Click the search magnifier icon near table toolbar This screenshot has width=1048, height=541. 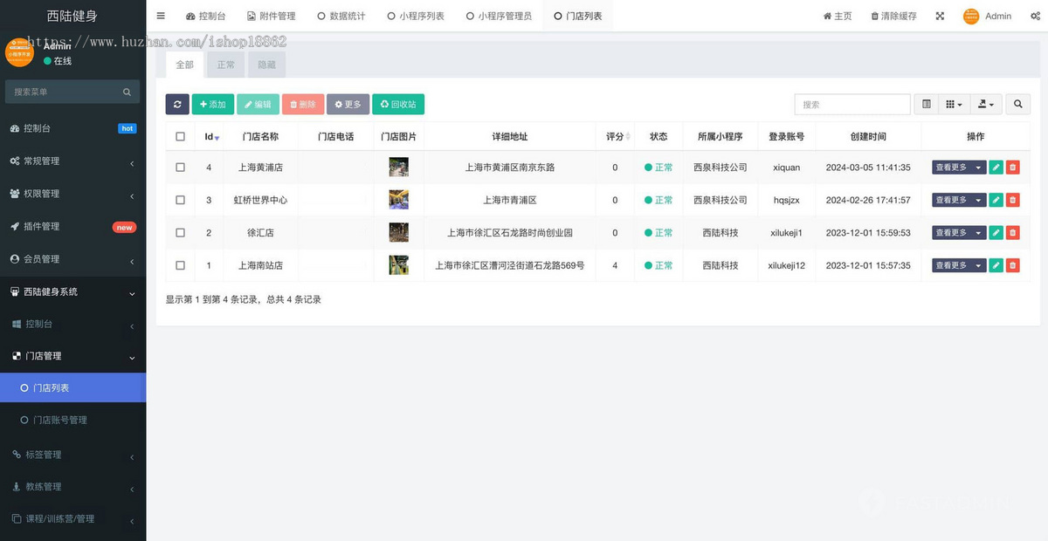1017,104
